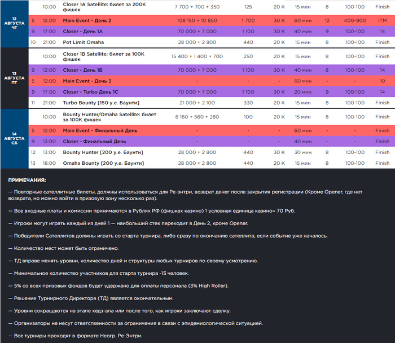Click the Main Event - День 2 tournament name
The image size is (395, 343).
point(87,20)
